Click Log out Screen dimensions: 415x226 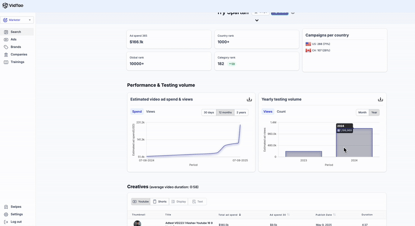click(17, 222)
